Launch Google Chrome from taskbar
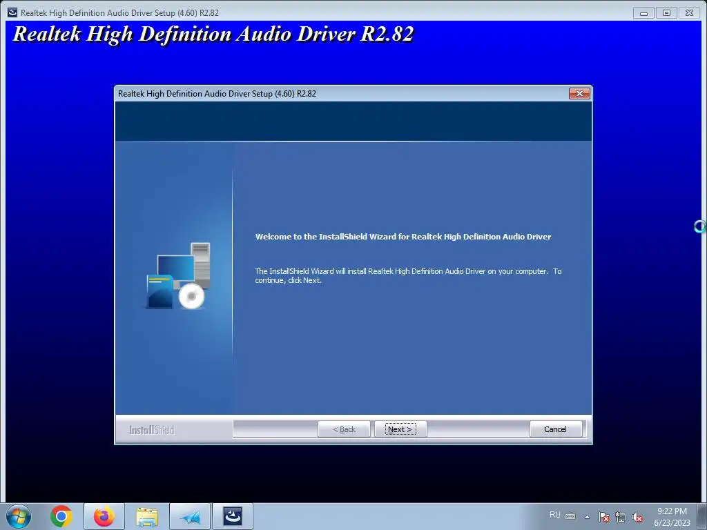707x530 pixels. point(61,516)
